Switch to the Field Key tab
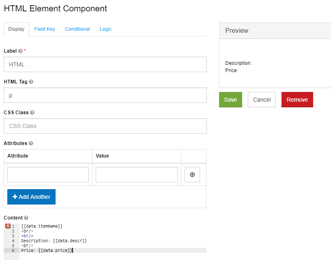Image resolution: width=331 pixels, height=260 pixels. [45, 29]
